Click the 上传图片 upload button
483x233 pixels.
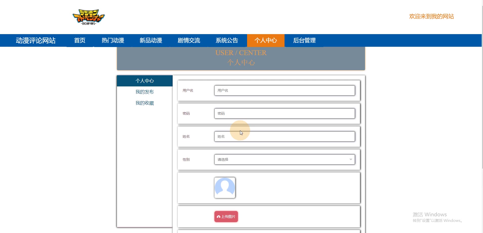(226, 217)
